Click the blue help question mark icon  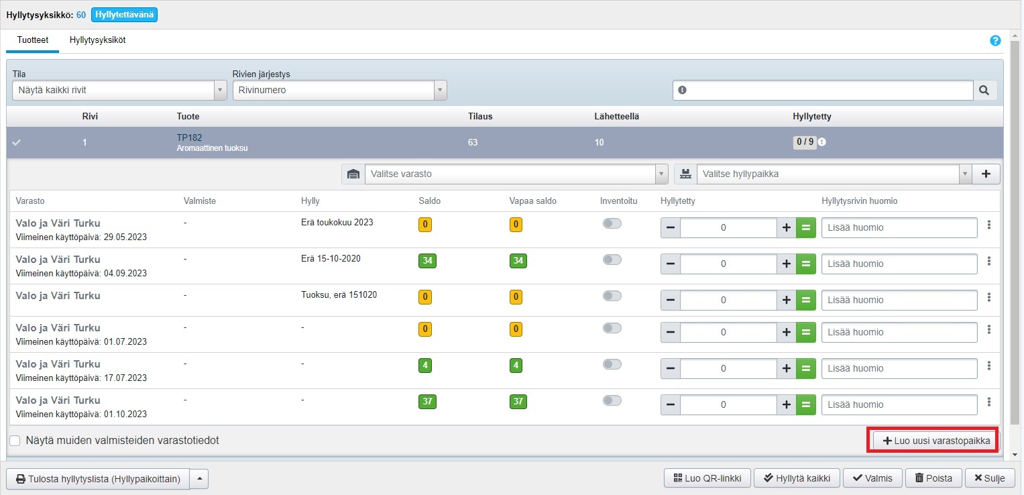pyautogui.click(x=995, y=41)
